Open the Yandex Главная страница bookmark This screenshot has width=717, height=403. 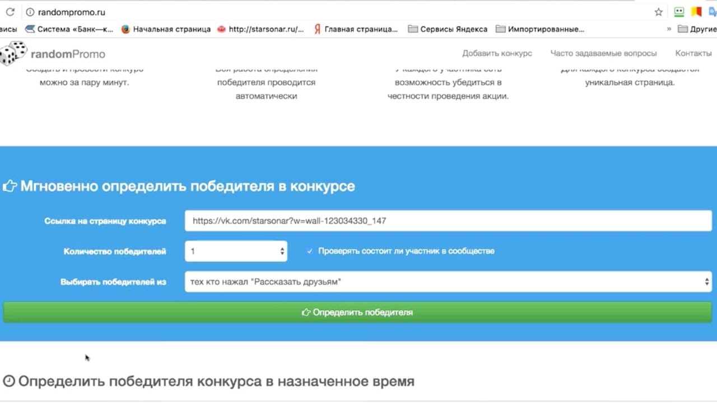356,29
